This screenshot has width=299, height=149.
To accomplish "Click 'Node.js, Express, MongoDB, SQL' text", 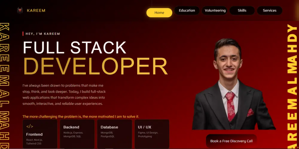I will point(73,135).
